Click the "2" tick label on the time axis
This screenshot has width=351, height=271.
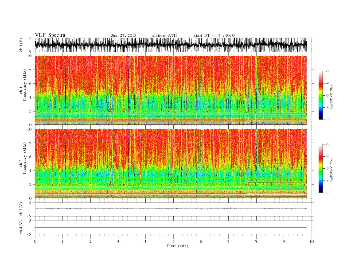[x=90, y=241]
